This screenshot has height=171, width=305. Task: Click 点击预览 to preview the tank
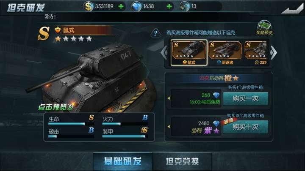pos(55,107)
